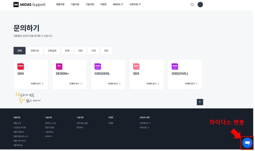Open the 제품 시작가이드 footer link
This screenshot has height=151, width=255.
(20, 141)
